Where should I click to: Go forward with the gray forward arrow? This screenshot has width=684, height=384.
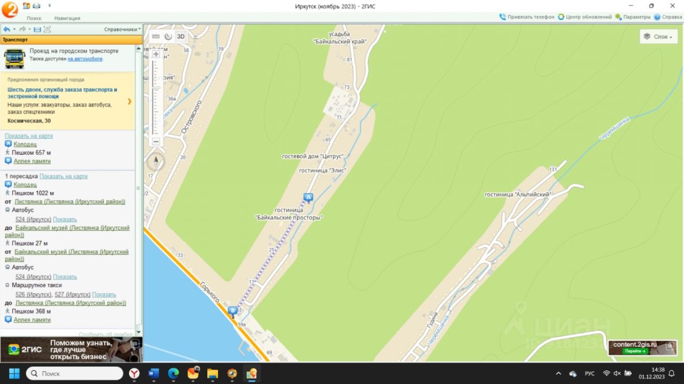point(22,29)
